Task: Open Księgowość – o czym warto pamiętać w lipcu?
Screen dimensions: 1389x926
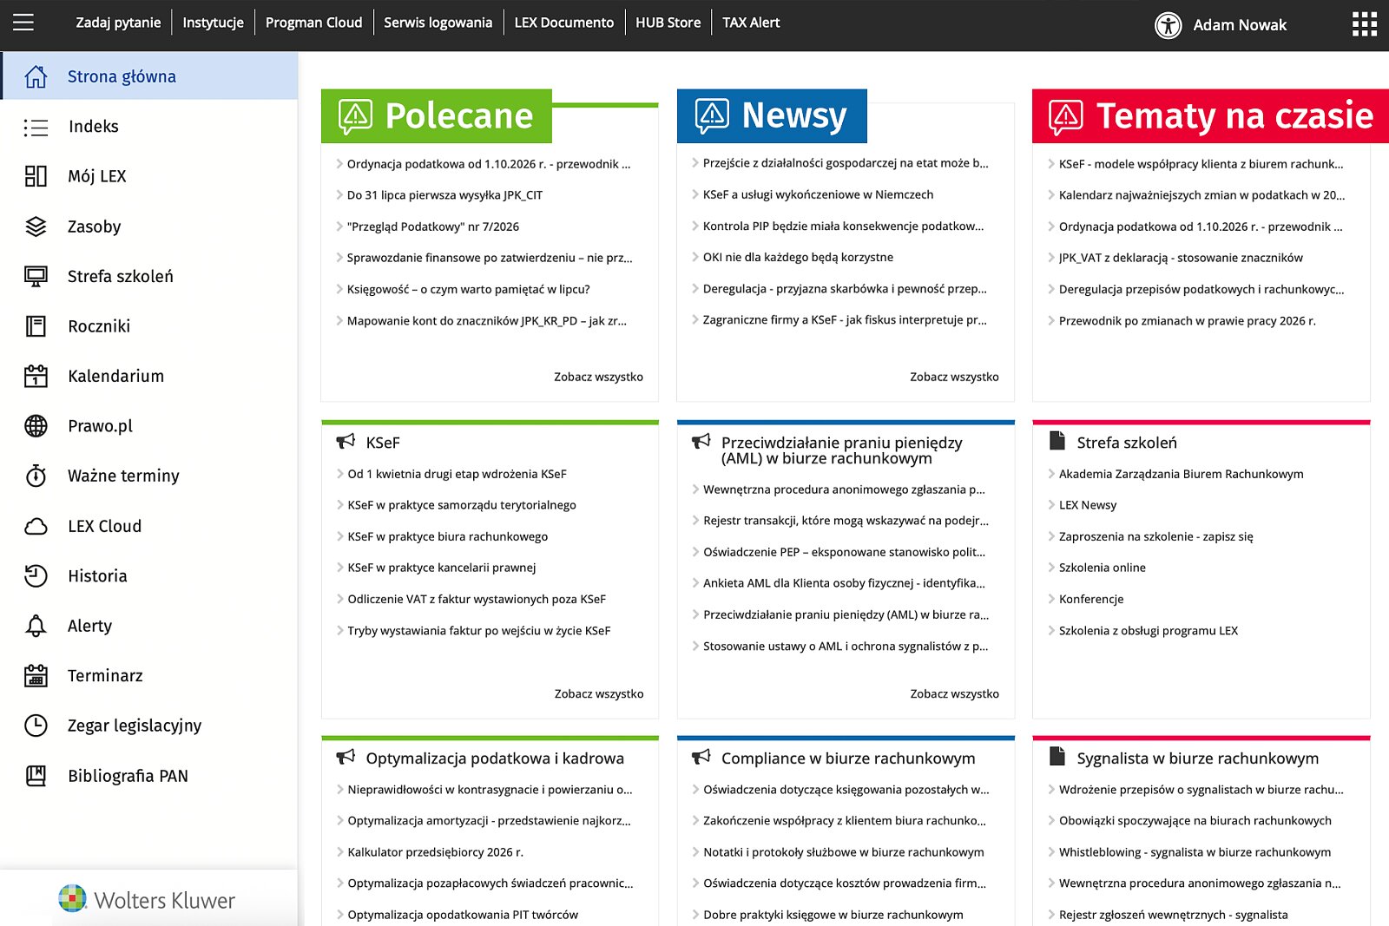Action: point(469,289)
